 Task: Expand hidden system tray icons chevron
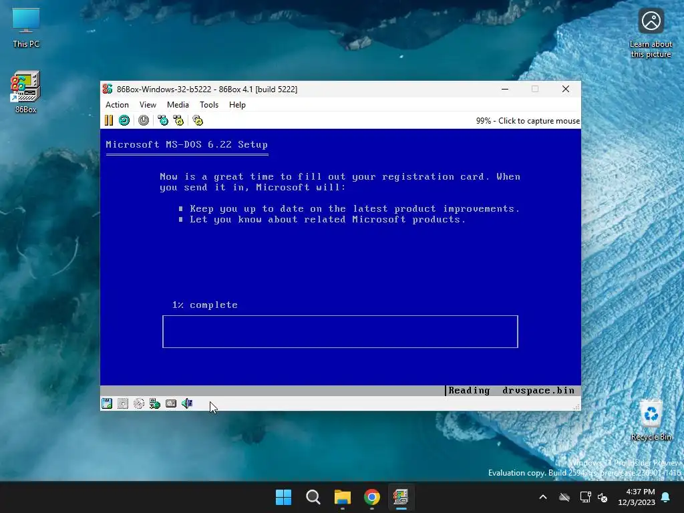click(x=543, y=497)
